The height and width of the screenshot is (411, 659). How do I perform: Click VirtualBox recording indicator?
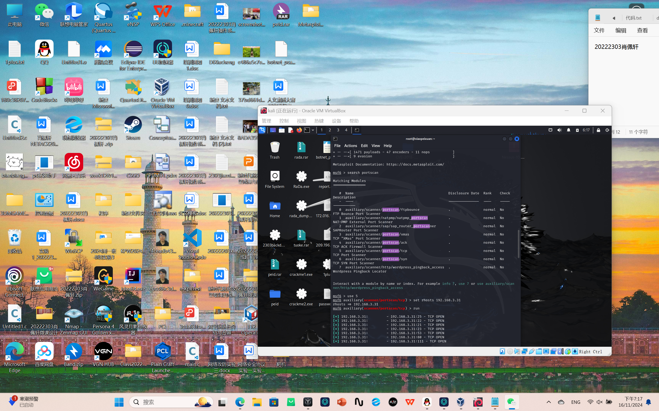click(x=553, y=351)
